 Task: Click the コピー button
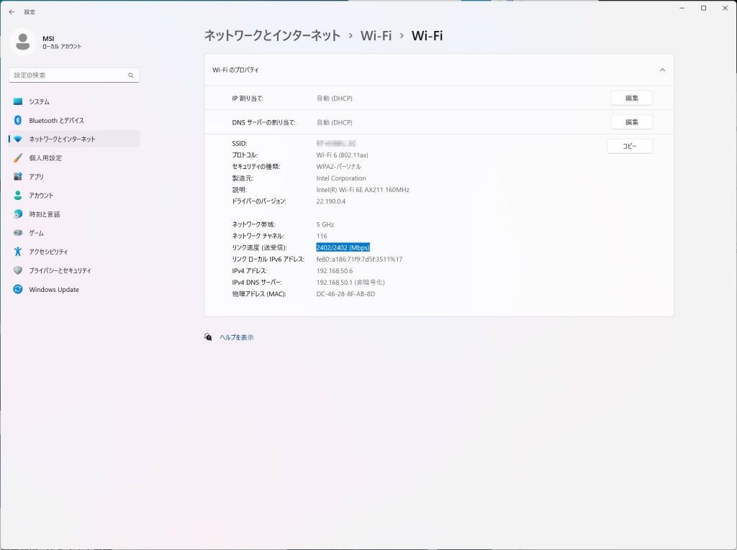629,146
